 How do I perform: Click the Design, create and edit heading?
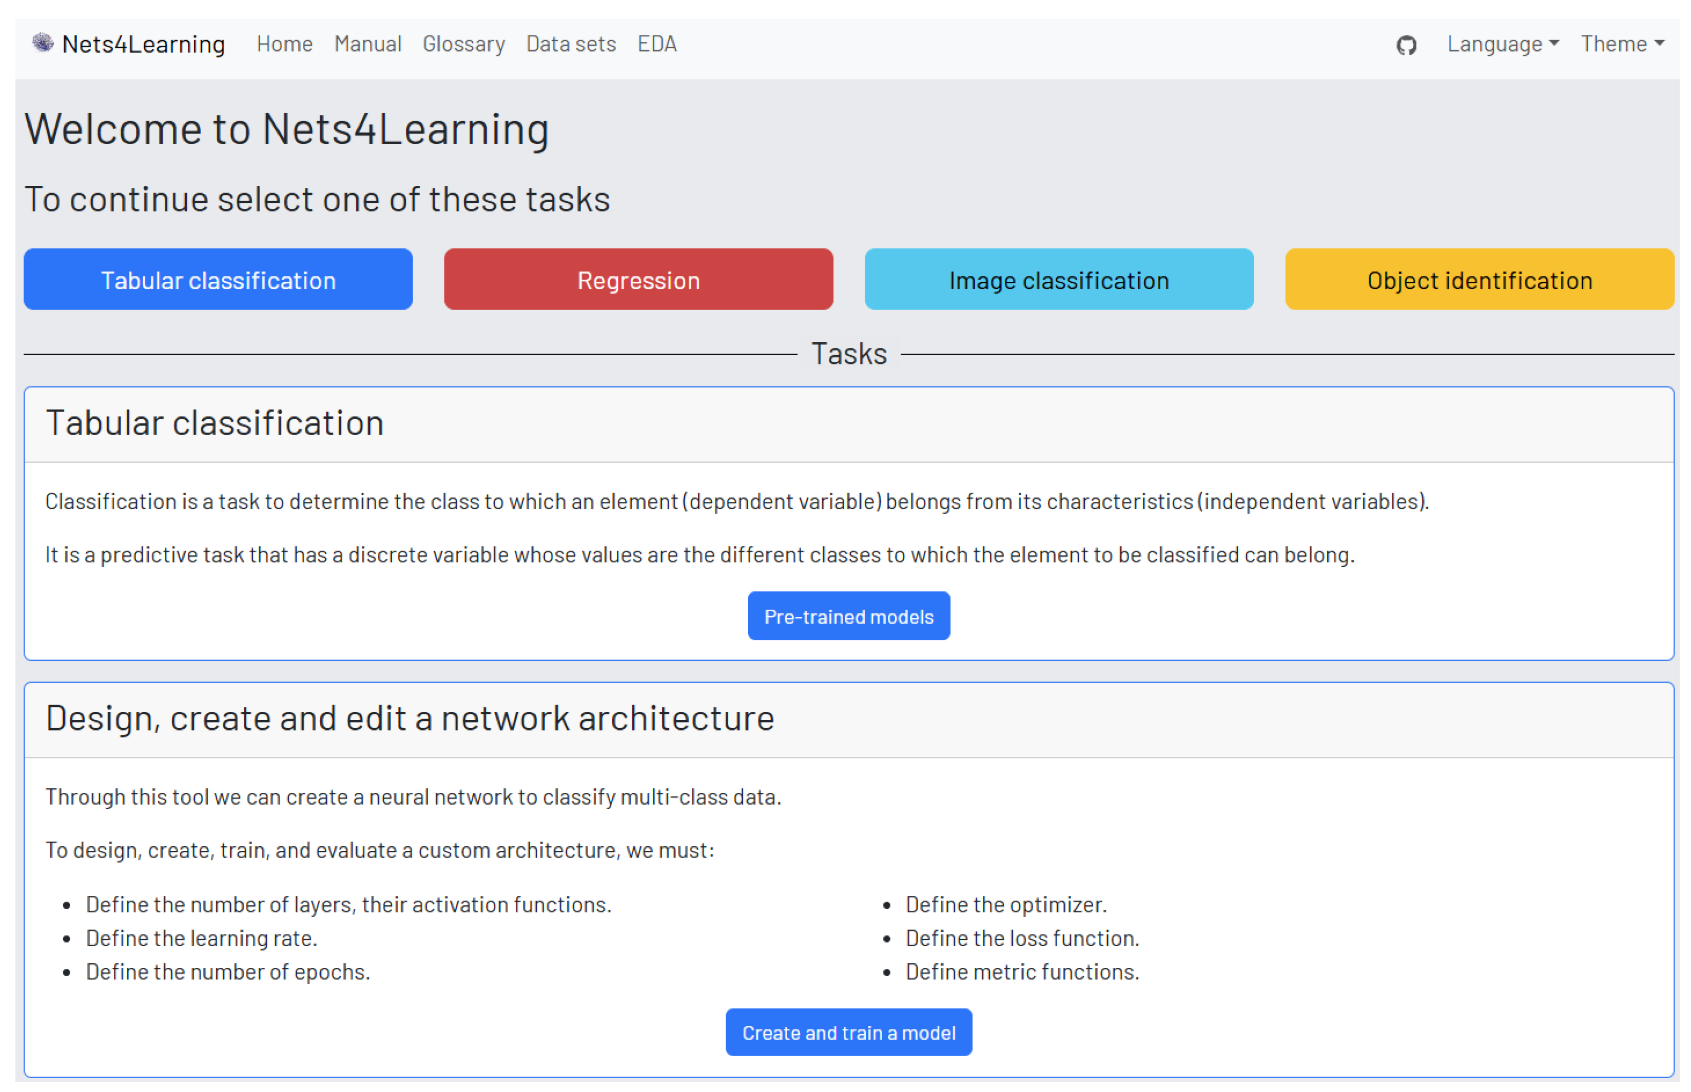[409, 718]
